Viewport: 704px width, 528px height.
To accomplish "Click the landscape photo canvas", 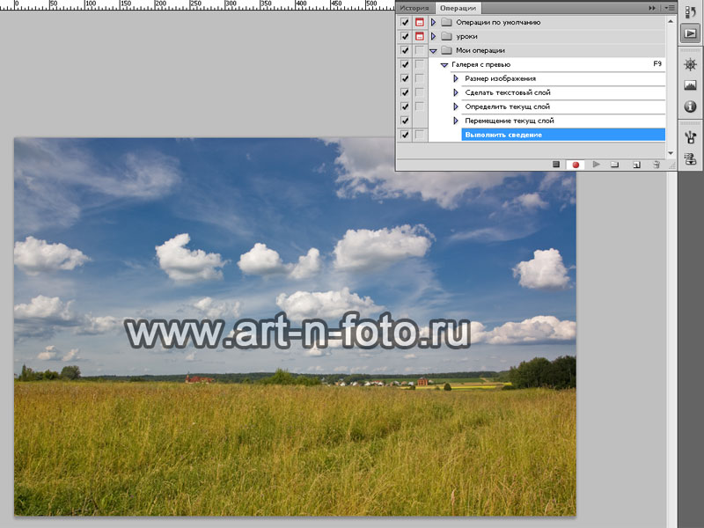I will click(x=295, y=326).
